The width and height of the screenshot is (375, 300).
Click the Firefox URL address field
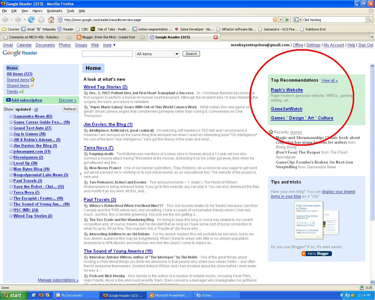[168, 20]
